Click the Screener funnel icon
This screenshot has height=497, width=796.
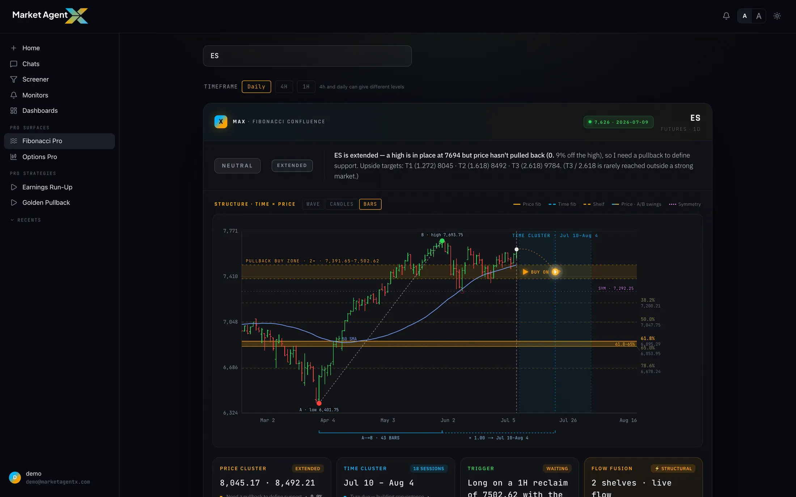click(14, 80)
